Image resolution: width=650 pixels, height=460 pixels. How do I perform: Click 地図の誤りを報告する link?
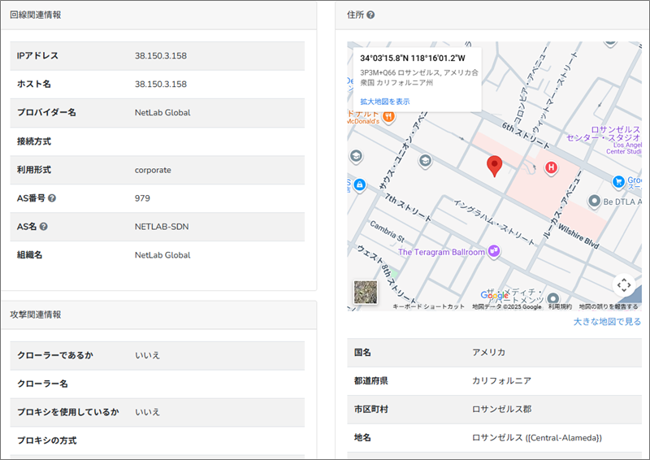coord(609,306)
